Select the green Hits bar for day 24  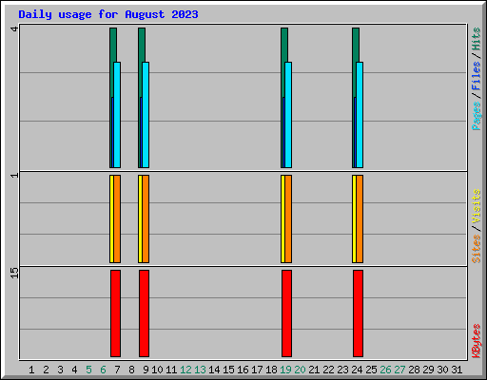pos(356,45)
